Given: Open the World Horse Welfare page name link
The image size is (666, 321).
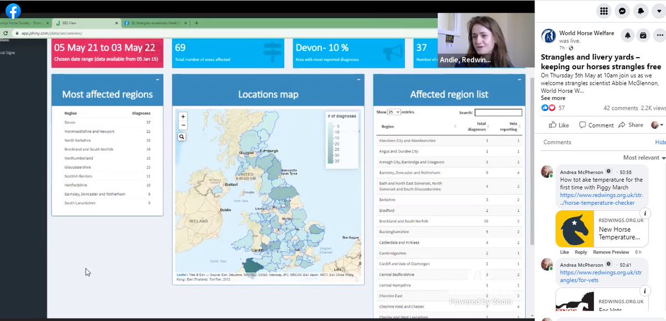Looking at the screenshot, I should tap(587, 33).
